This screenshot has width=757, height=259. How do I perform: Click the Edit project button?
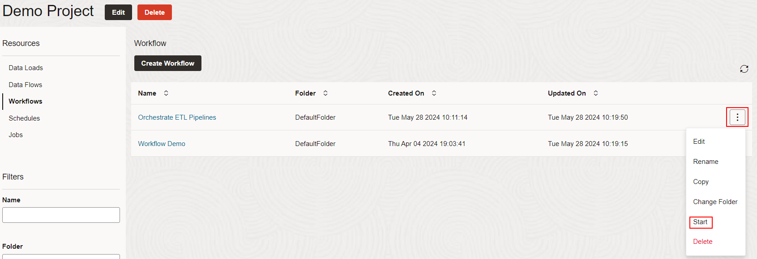pos(118,13)
